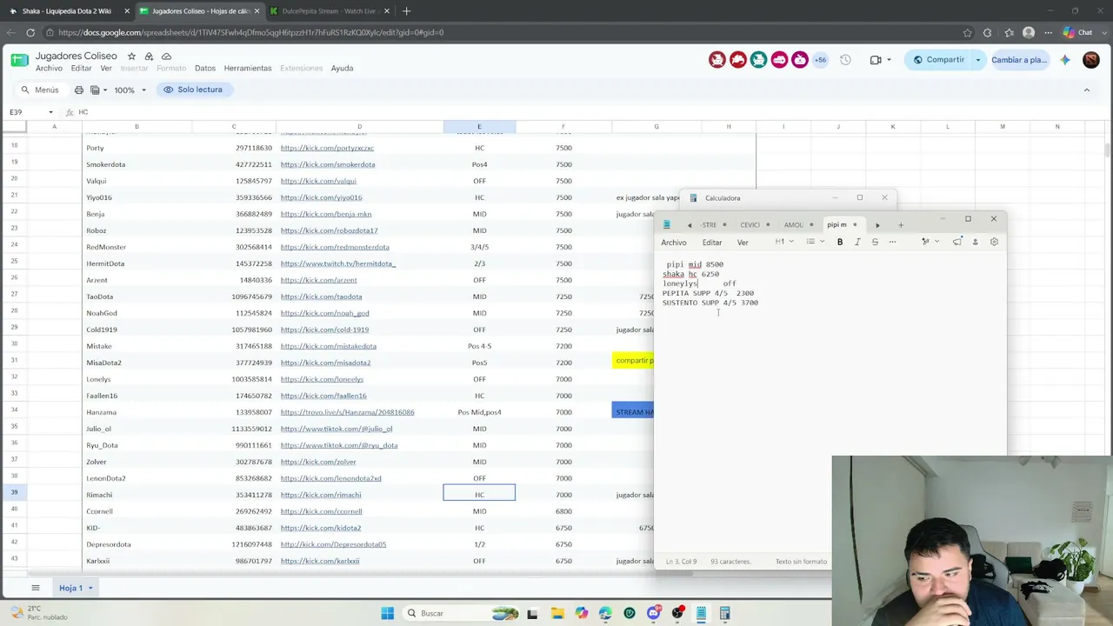Print the spreadsheet
The image size is (1113, 626).
pos(79,90)
